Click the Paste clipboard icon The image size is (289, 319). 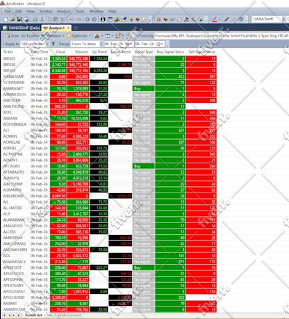tap(56, 19)
